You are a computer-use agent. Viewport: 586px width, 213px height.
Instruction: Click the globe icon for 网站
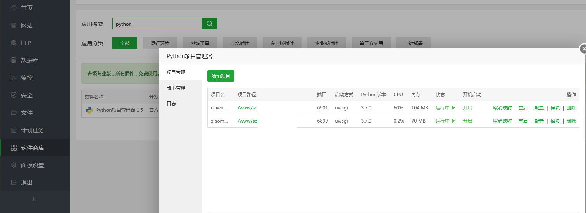point(14,25)
